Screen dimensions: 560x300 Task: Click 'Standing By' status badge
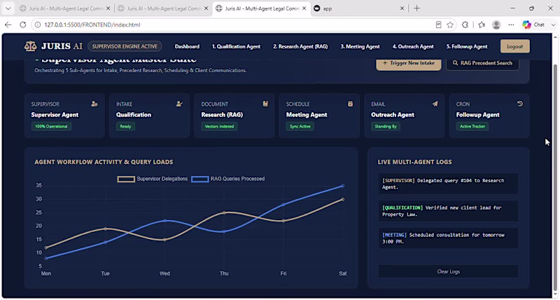[386, 126]
